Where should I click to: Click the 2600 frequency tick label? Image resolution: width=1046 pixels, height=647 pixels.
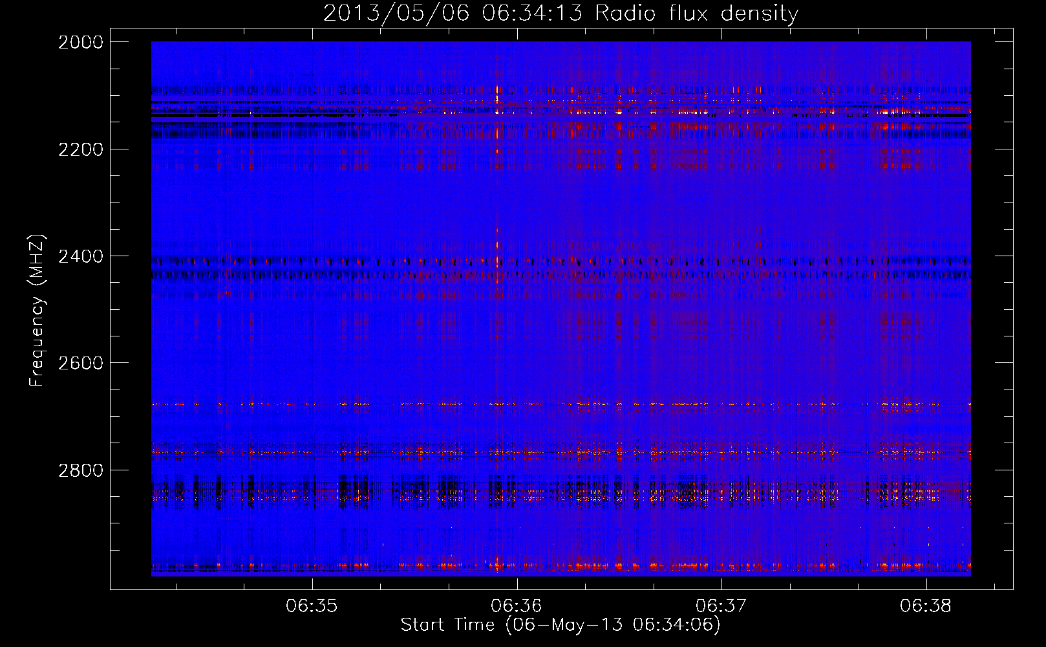tap(81, 363)
